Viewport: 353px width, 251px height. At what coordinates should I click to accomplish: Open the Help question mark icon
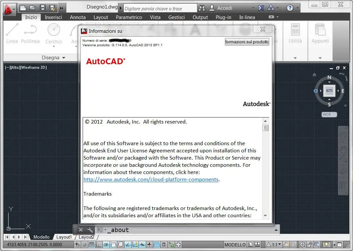pyautogui.click(x=290, y=8)
